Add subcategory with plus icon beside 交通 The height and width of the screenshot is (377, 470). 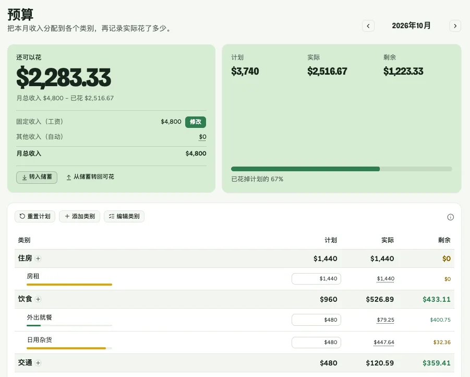pos(38,363)
